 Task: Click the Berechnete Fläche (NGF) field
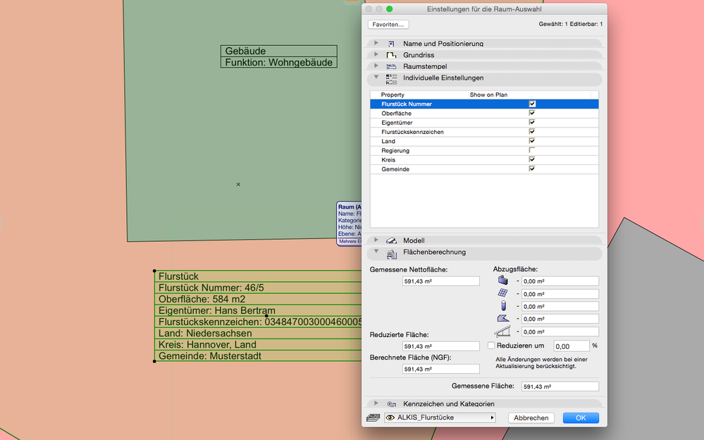point(441,369)
